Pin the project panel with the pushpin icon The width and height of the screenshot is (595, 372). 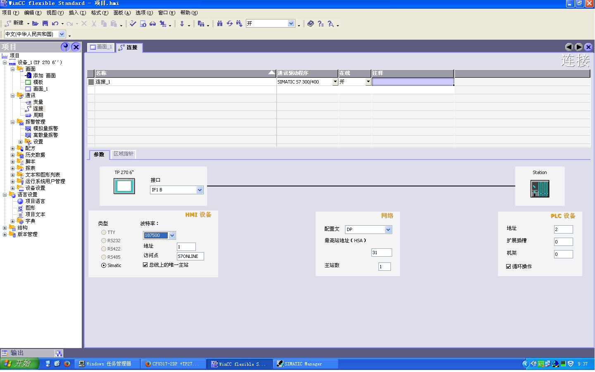(65, 47)
